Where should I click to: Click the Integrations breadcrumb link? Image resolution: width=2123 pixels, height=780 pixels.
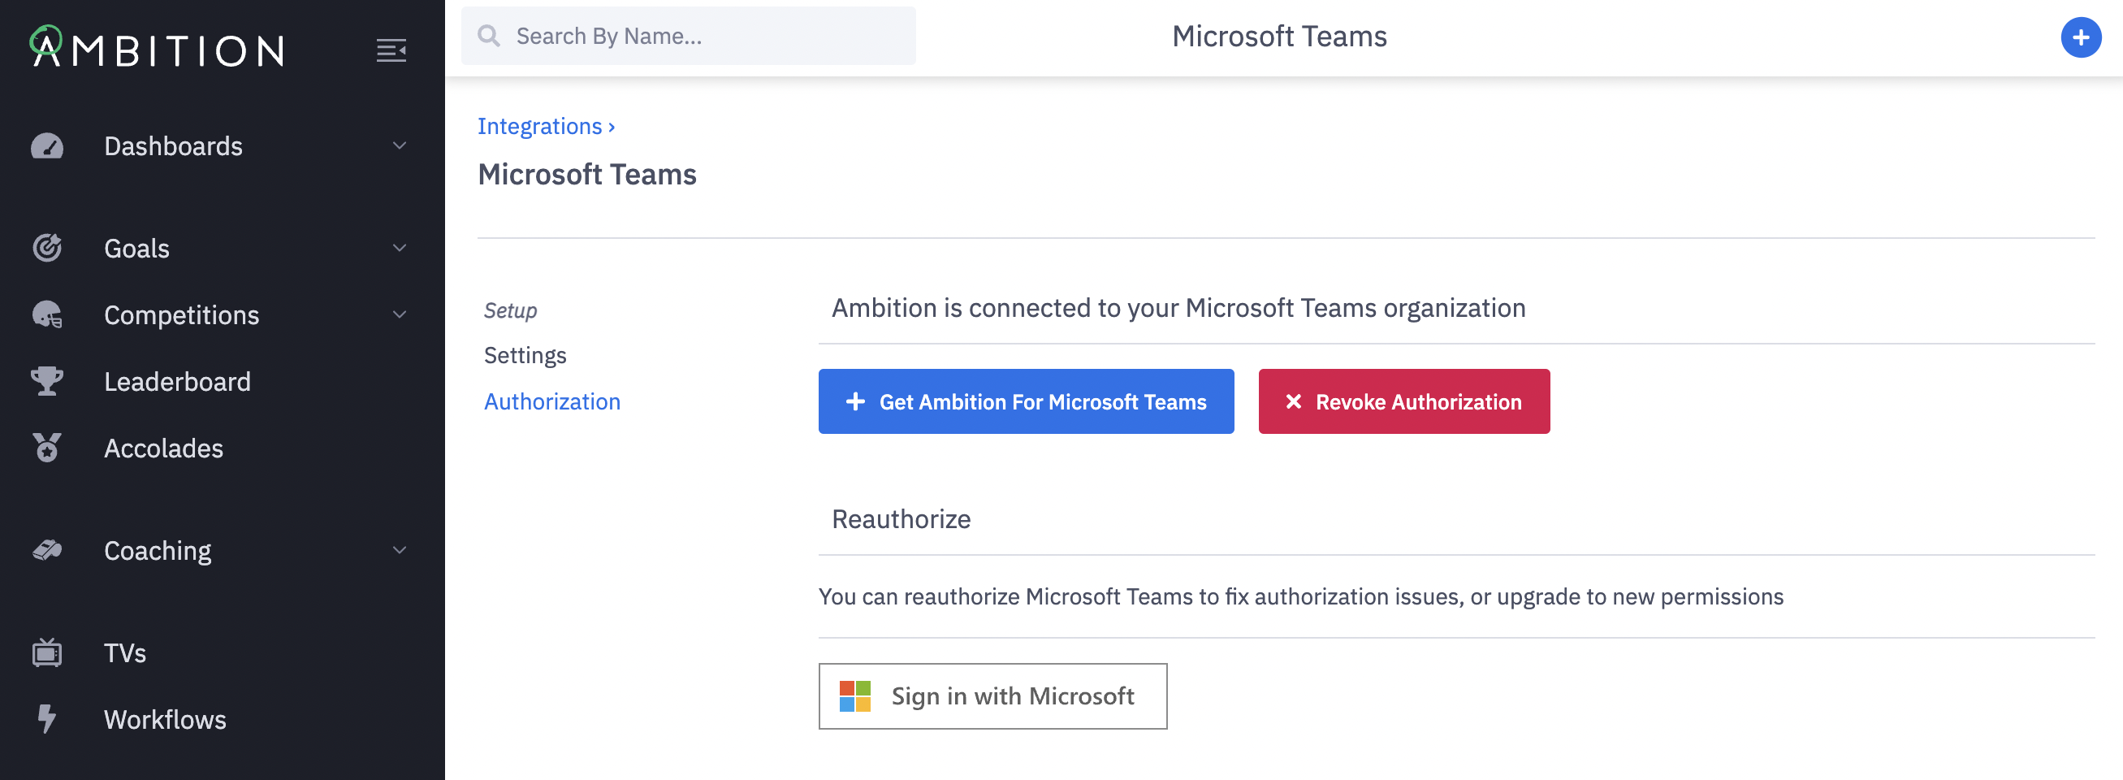(x=540, y=126)
